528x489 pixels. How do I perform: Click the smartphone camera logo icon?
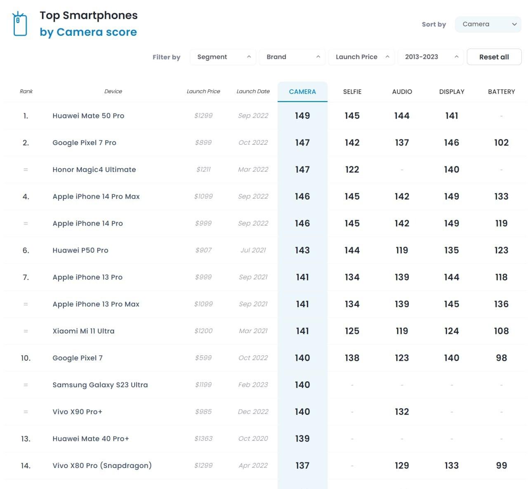(20, 24)
